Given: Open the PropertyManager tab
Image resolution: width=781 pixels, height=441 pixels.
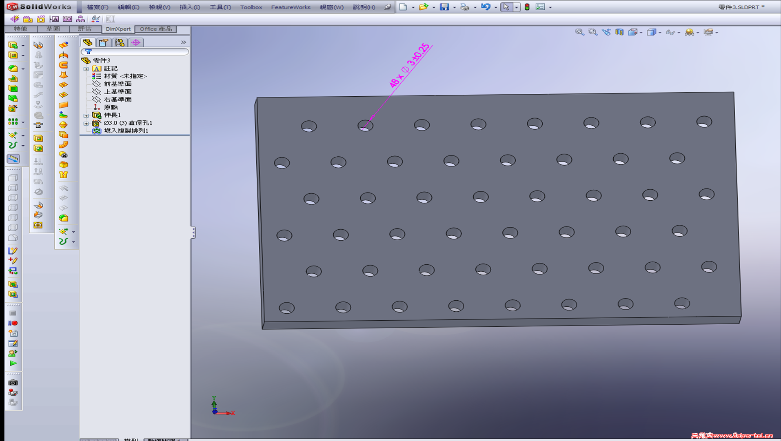Looking at the screenshot, I should tap(104, 42).
